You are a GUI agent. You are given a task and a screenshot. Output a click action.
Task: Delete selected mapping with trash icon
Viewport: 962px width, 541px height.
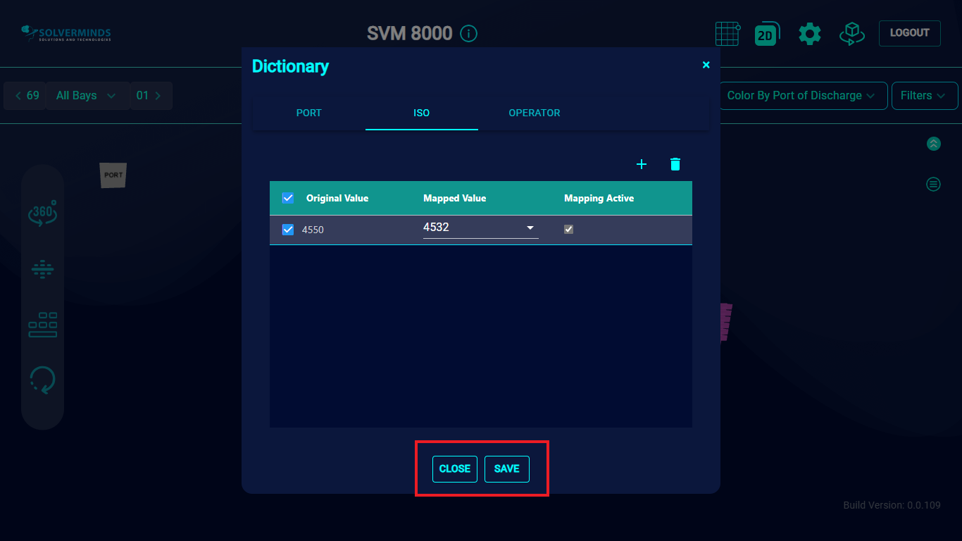[x=675, y=164]
